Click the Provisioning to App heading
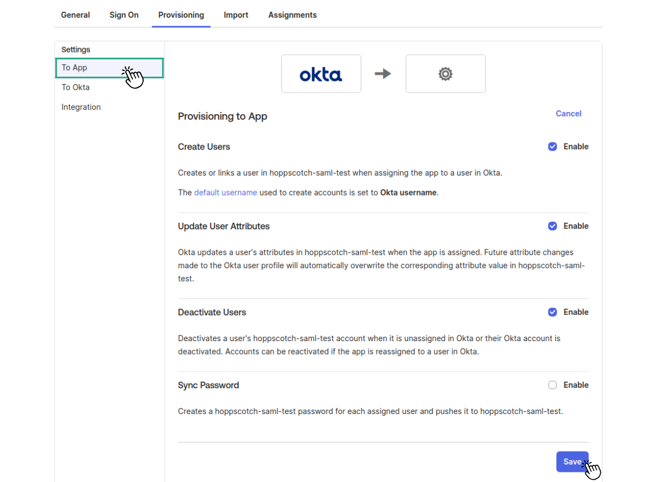 click(x=222, y=116)
